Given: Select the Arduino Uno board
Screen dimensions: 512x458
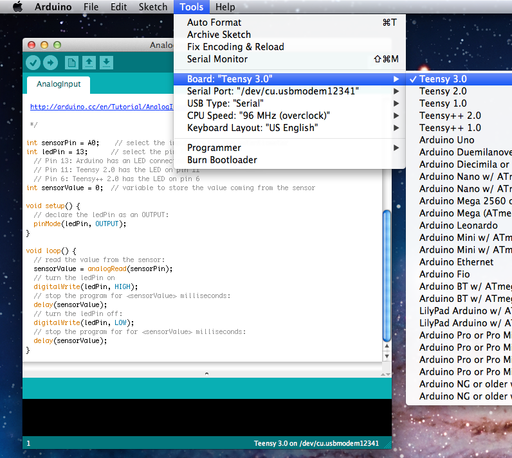Looking at the screenshot, I should tap(459, 140).
